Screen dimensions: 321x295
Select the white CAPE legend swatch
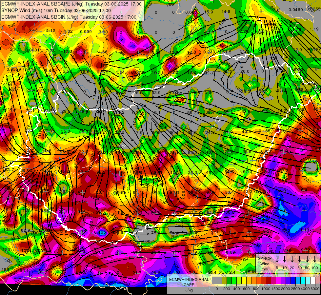[313, 281]
